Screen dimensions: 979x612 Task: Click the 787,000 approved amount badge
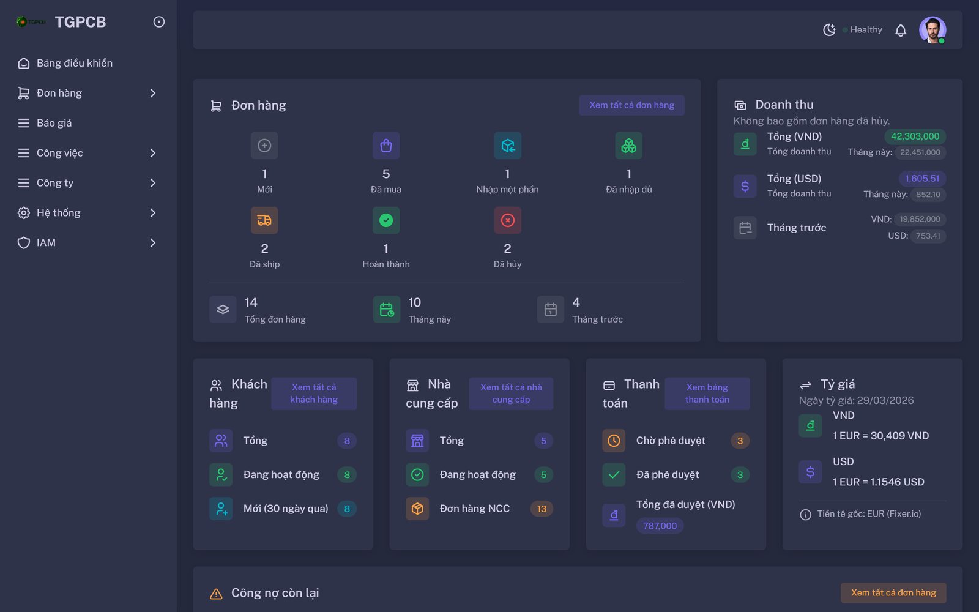coord(660,526)
